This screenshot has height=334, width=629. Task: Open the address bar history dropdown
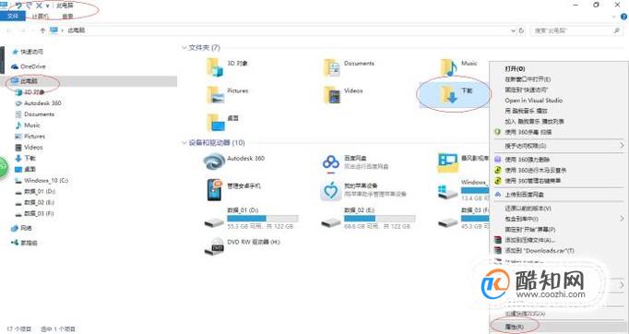[513, 30]
